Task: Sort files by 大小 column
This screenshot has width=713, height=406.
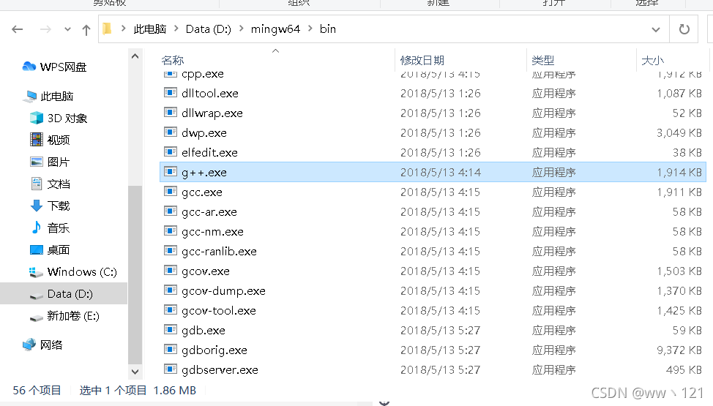Action: pos(652,60)
